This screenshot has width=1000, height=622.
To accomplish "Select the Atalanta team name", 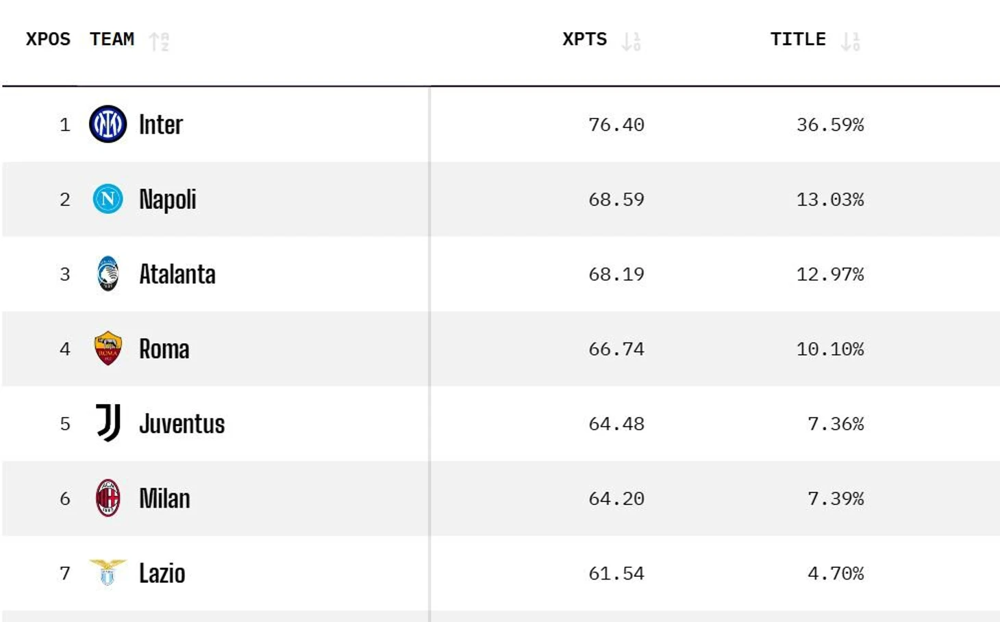I will [x=177, y=274].
